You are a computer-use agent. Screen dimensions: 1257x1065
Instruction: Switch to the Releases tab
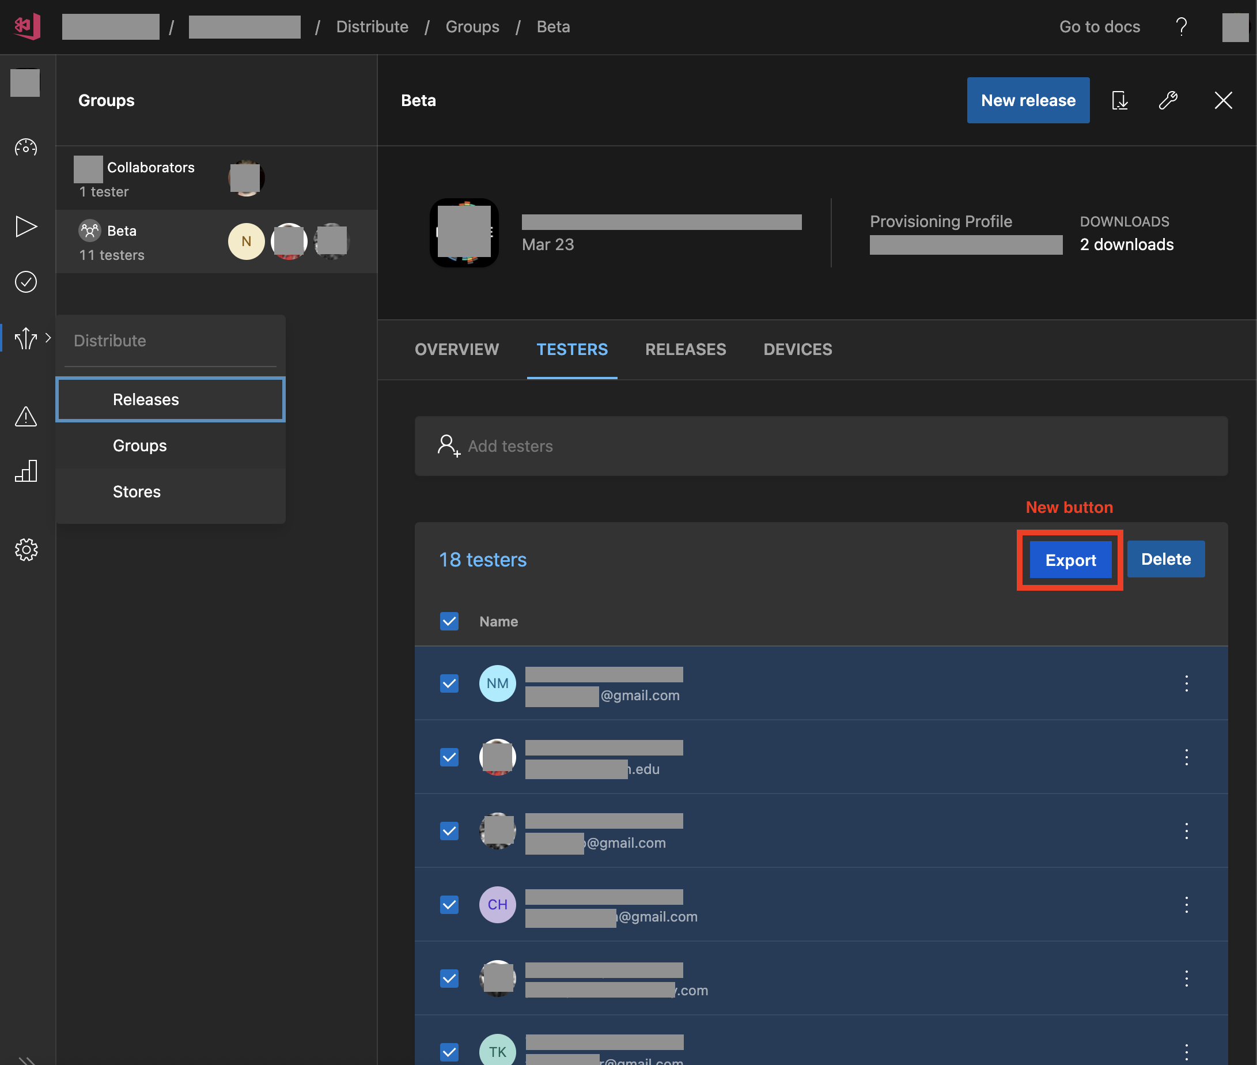pyautogui.click(x=685, y=349)
